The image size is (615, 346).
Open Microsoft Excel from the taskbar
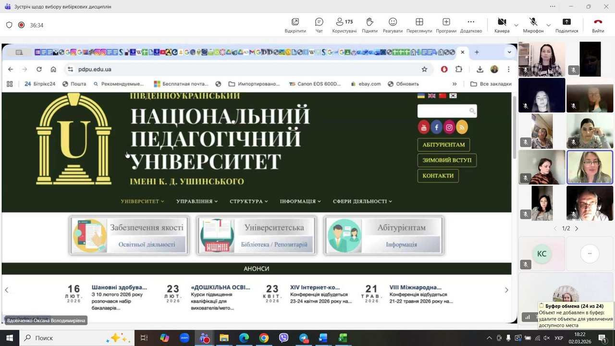(x=343, y=338)
